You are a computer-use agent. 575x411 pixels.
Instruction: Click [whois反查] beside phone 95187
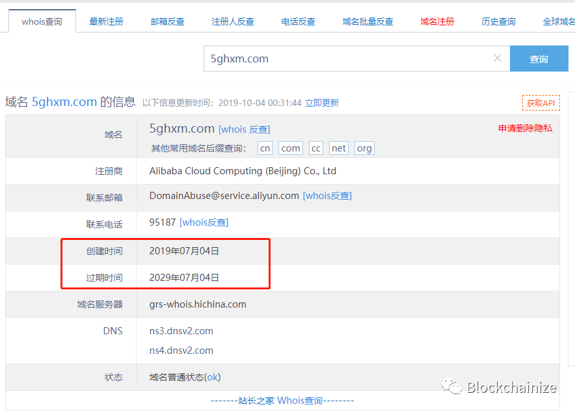[204, 222]
